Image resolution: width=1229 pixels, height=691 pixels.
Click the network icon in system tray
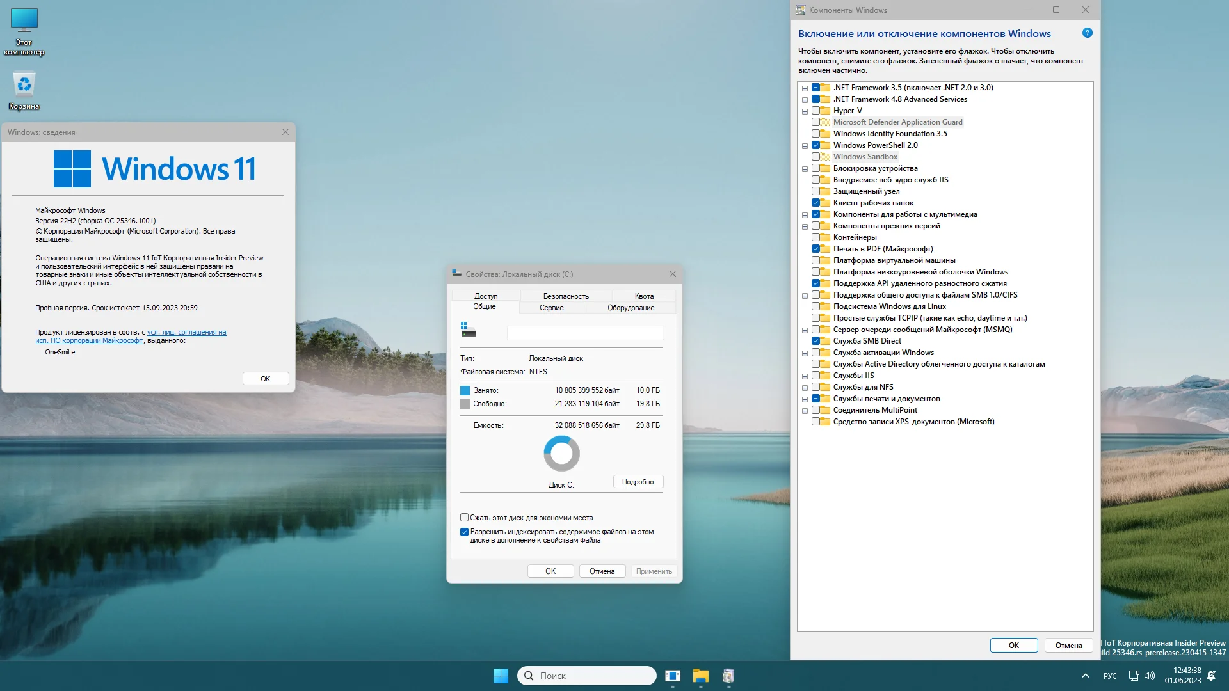point(1134,676)
